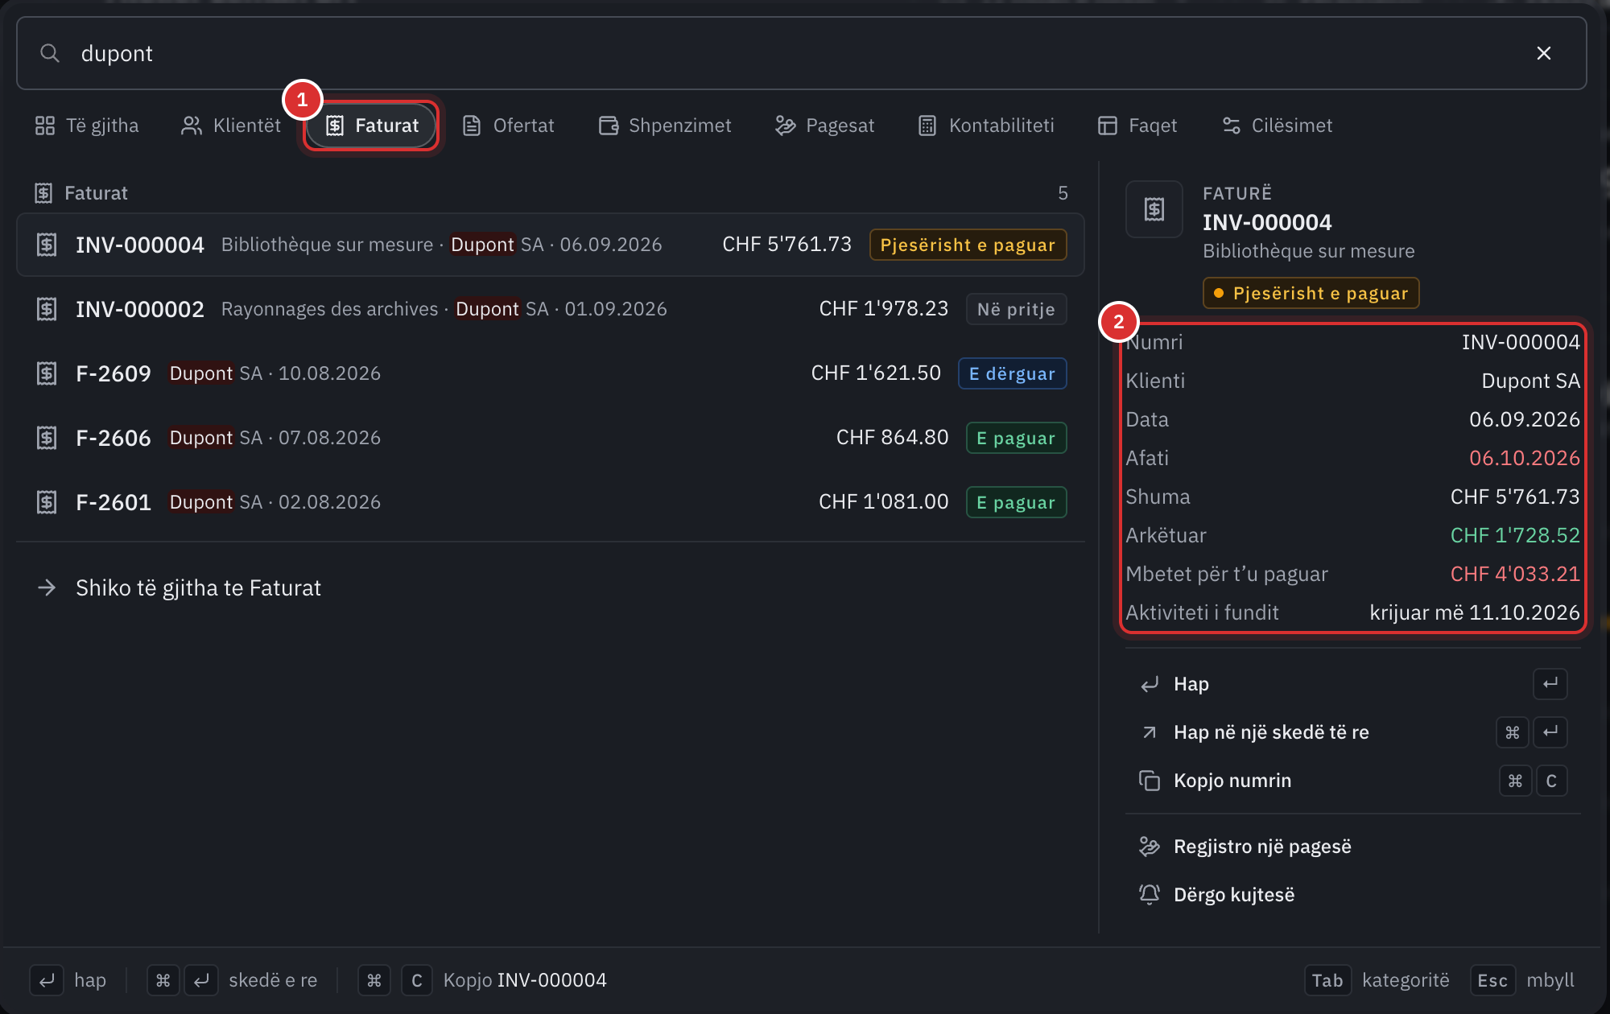Image resolution: width=1610 pixels, height=1014 pixels.
Task: Click the external arrow icon for new tab
Action: pos(1150,732)
